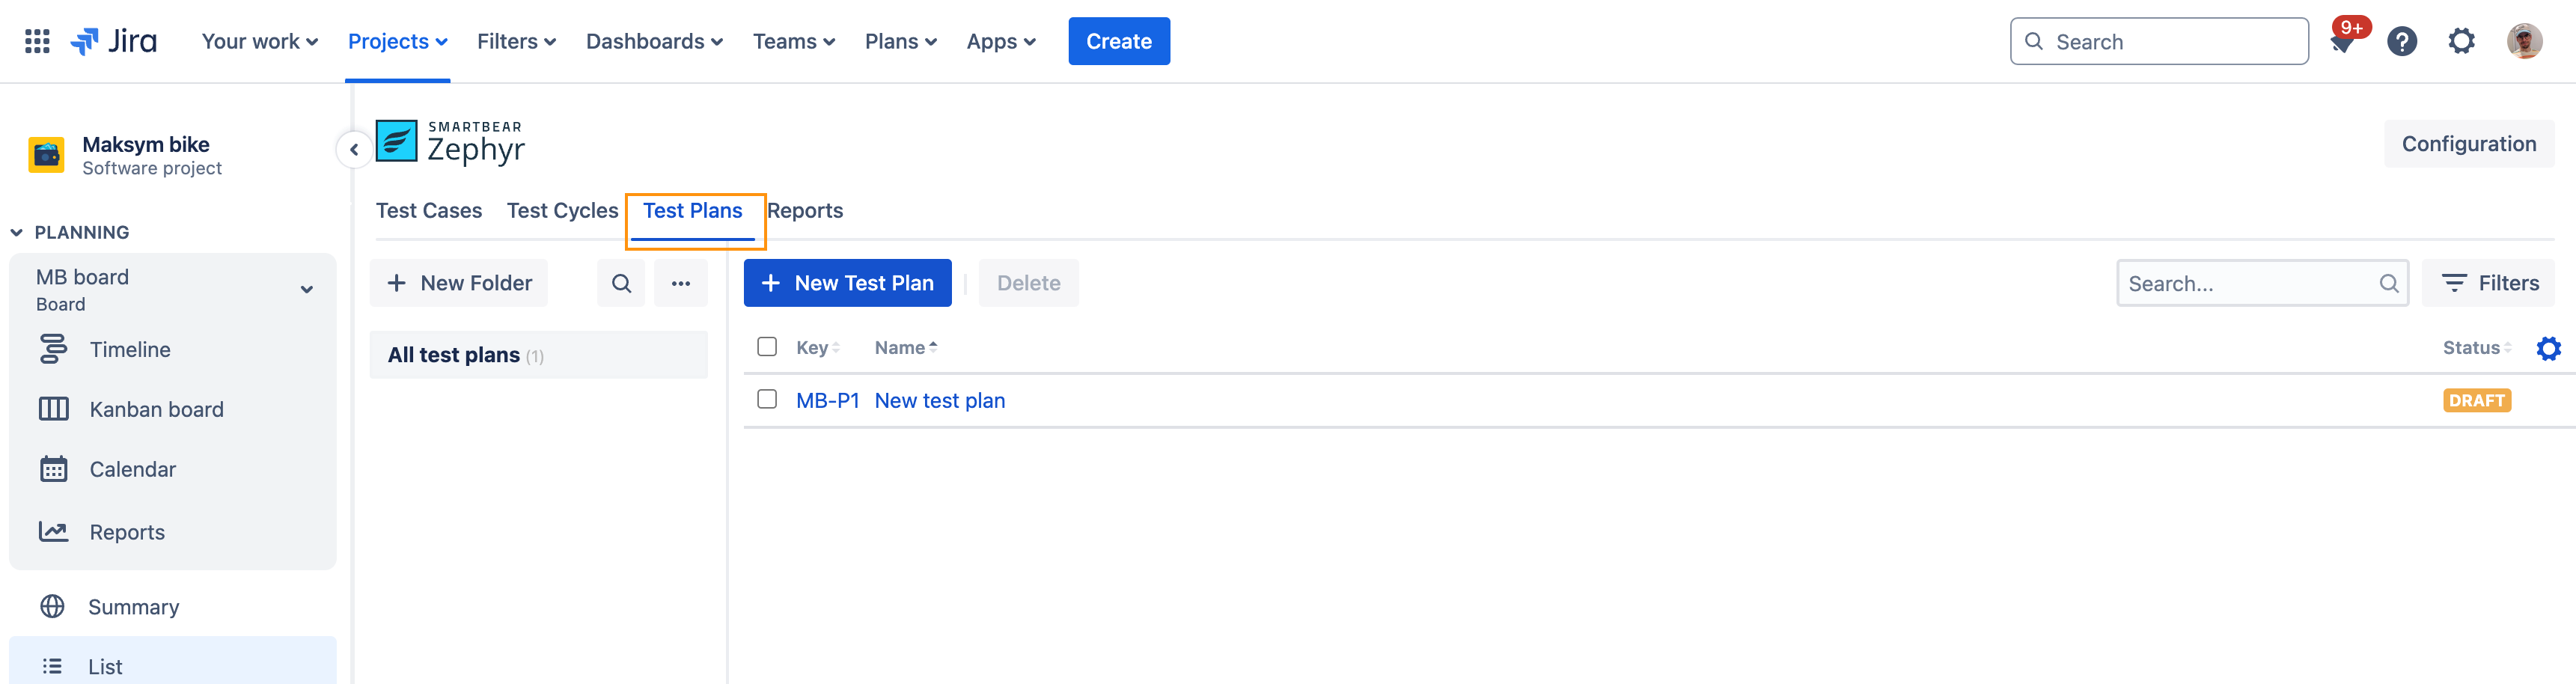
Task: Collapse the PLANNING section
Action: tap(16, 232)
